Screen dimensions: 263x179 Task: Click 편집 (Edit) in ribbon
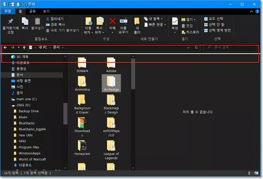187,26
